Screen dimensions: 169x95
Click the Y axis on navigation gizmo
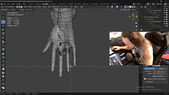click(x=137, y=16)
